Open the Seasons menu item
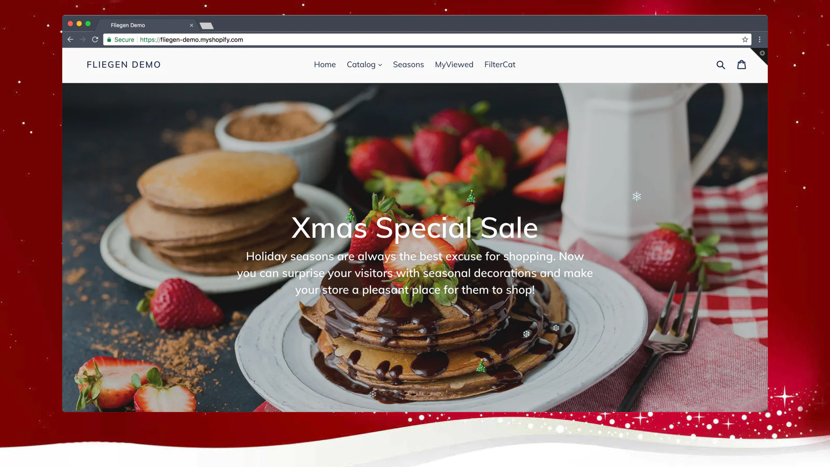 coord(408,64)
